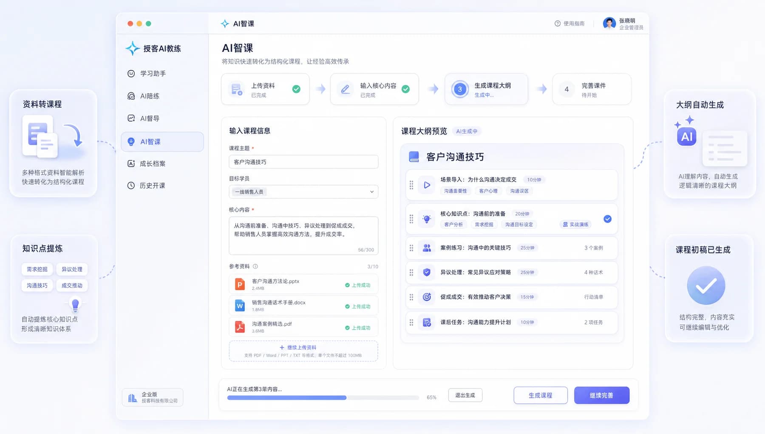765x434 pixels.
Task: Click the 生成课程 button
Action: point(541,395)
